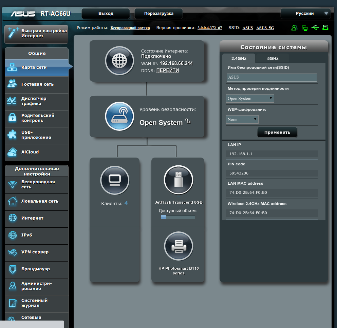Click the green guest network status icon

(x=295, y=28)
